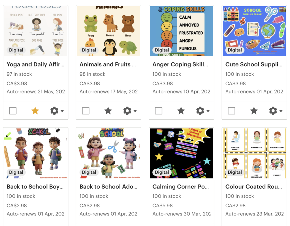Click the gear icon on Anger Coping Skills
This screenshot has width=290, height=226.
tap(200, 111)
